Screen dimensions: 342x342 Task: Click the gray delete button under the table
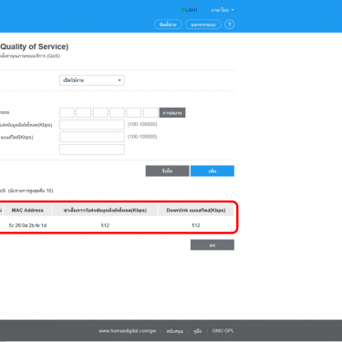coord(212,245)
